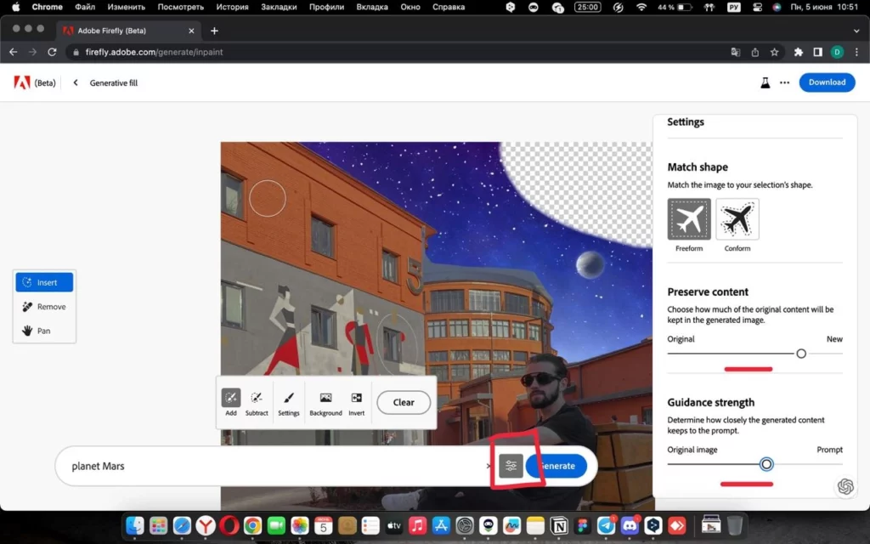Switch to the Remove tool
870x544 pixels.
(44, 306)
